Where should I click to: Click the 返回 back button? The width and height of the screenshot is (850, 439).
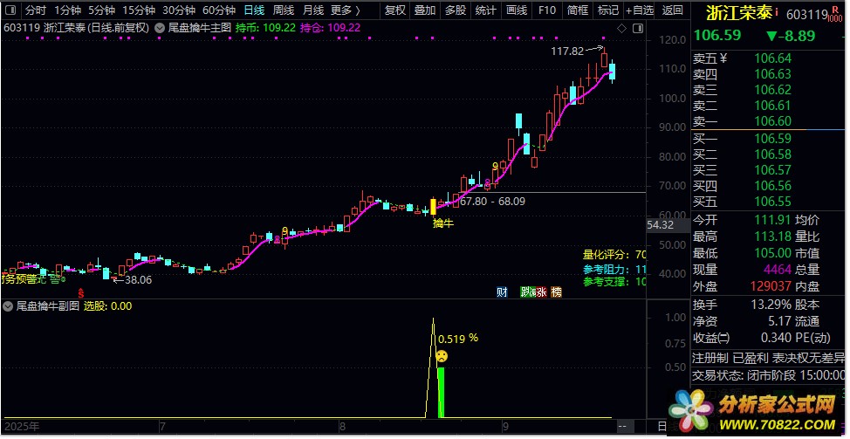tap(673, 10)
